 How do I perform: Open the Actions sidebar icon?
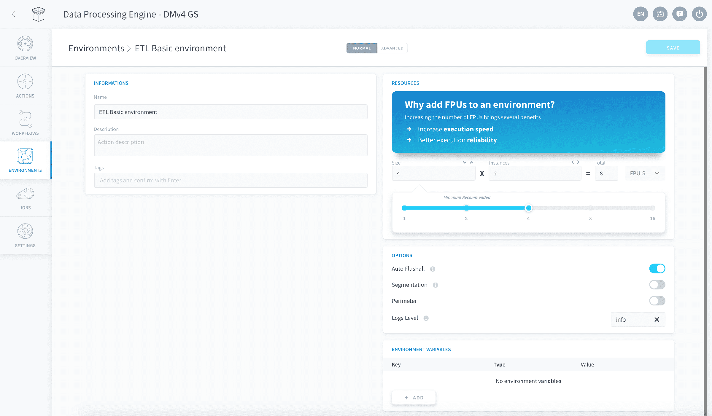click(25, 82)
